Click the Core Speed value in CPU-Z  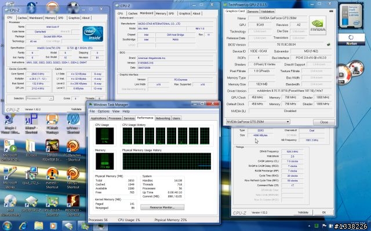coord(38,74)
